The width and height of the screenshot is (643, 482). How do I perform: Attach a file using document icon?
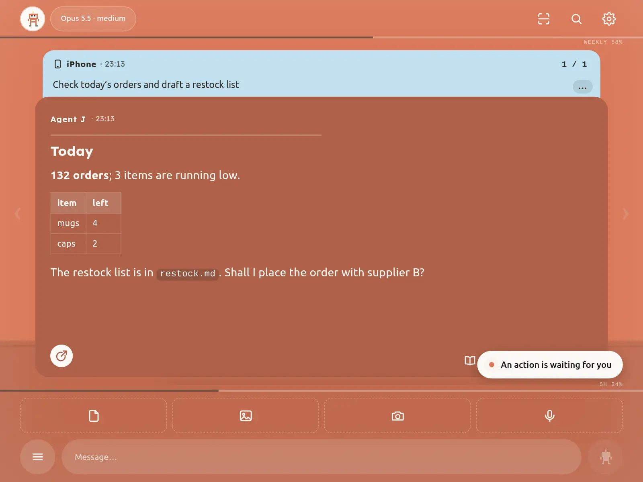[94, 416]
